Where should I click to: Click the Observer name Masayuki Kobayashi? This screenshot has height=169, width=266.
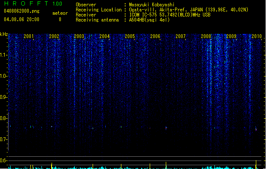152,5
